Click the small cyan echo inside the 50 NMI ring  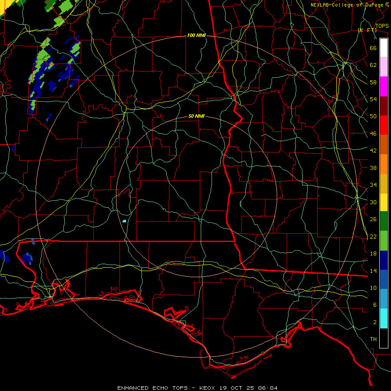pyautogui.click(x=124, y=221)
